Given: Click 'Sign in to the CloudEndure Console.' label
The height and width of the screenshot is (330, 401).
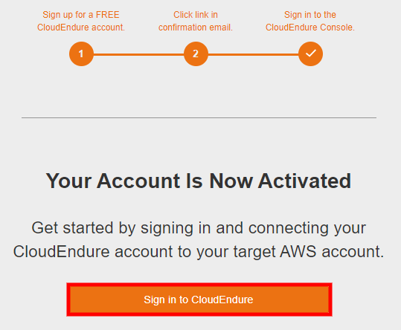Looking at the screenshot, I should [310, 21].
